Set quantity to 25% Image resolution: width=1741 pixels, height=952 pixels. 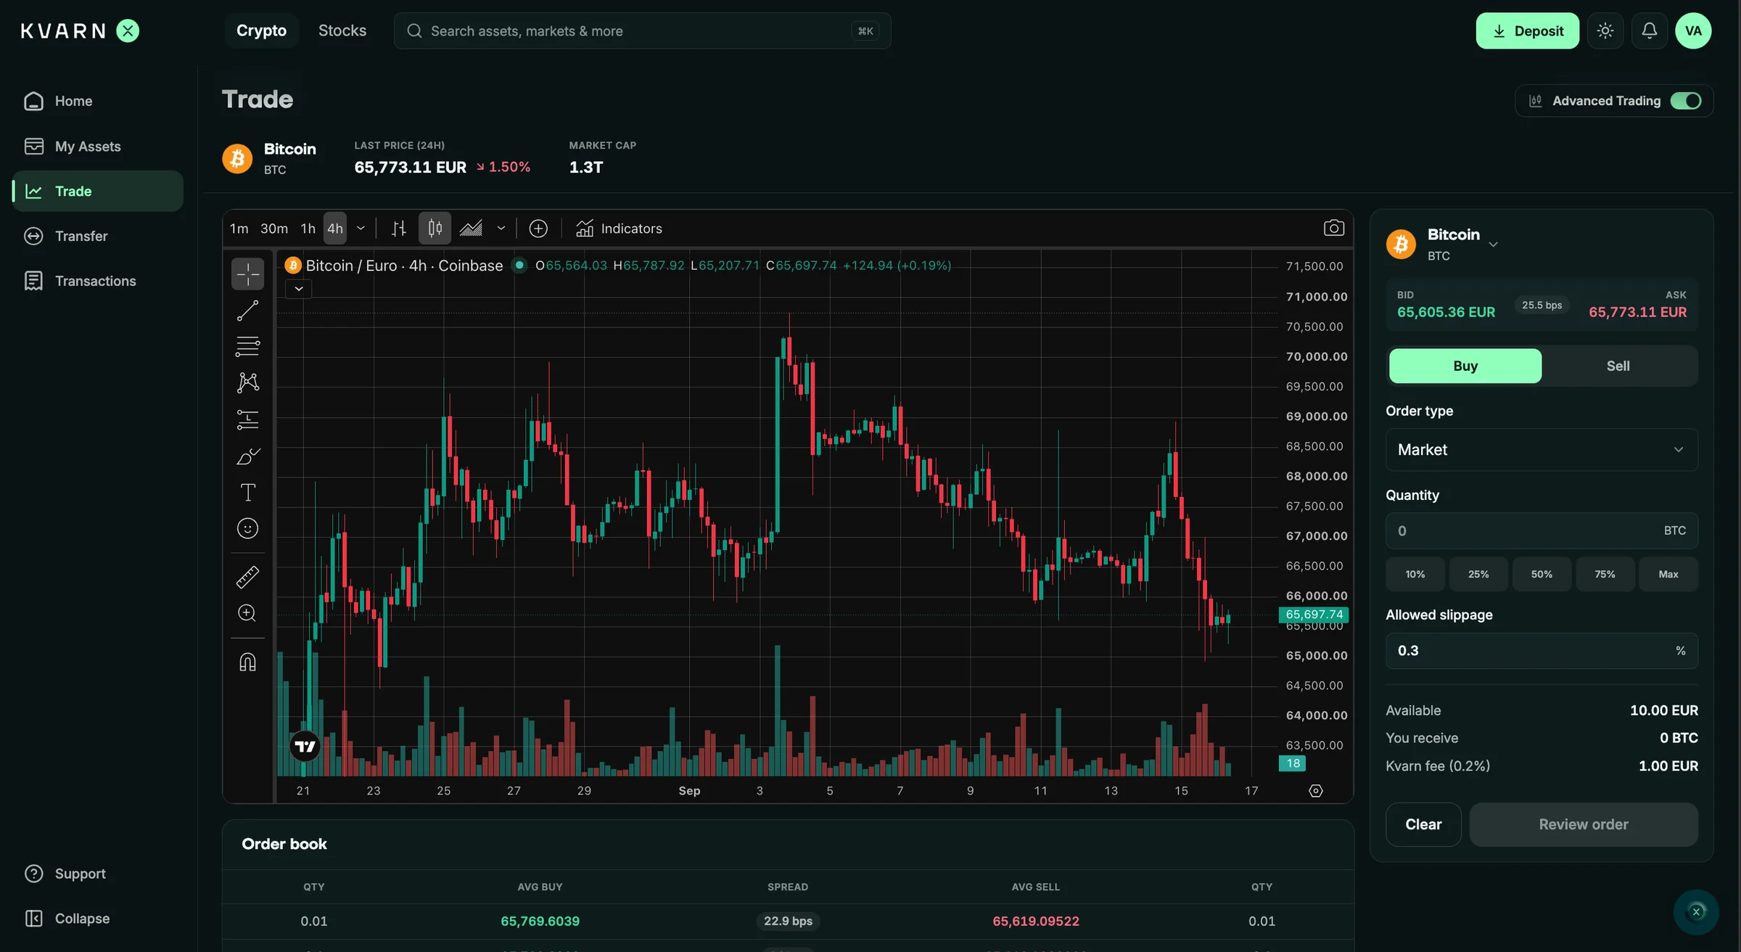pyautogui.click(x=1478, y=574)
